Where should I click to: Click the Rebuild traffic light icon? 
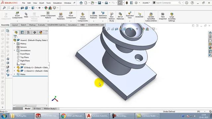point(127,3)
